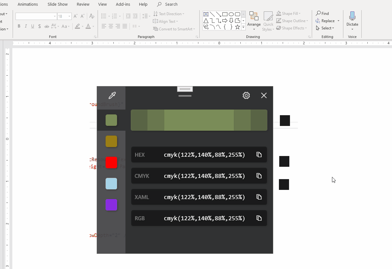This screenshot has height=269, width=392.
Task: Decrease font size button
Action: pyautogui.click(x=82, y=16)
